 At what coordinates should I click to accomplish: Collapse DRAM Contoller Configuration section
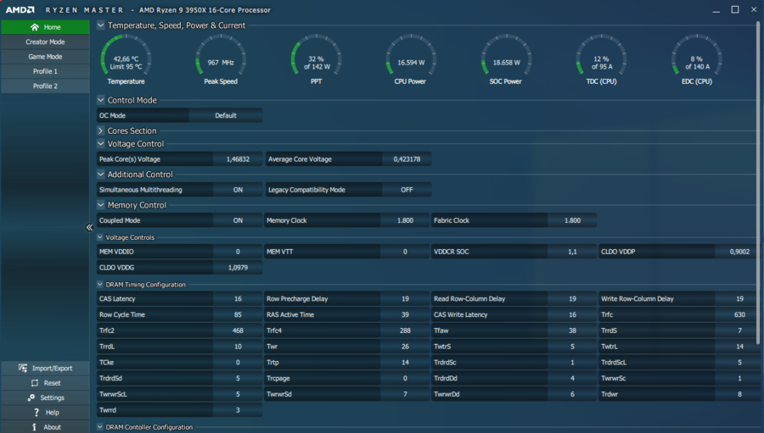tap(100, 427)
